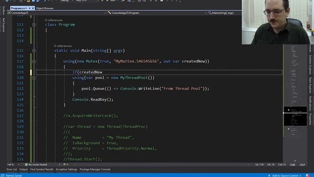Place cursor after if(createdNew on line 119
The width and height of the screenshot is (314, 177).
click(103, 72)
